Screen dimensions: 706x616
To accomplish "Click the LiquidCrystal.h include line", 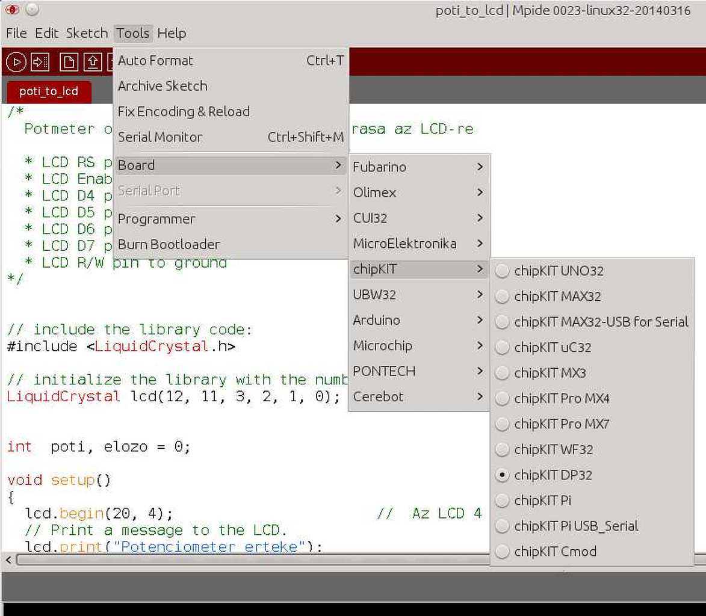I will [121, 346].
